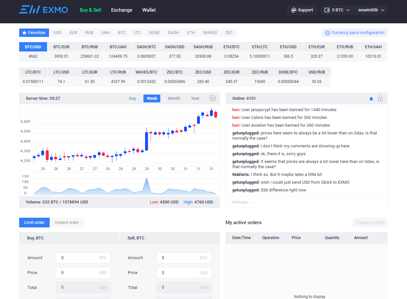This screenshot has height=299, width=407.
Task: Click the Sell Price USD input field
Action: (184, 273)
